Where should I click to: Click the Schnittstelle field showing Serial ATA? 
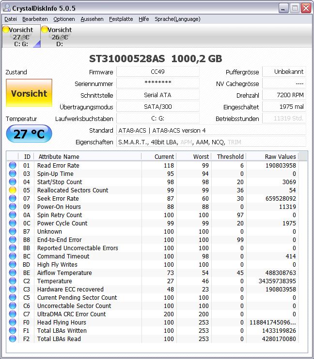pos(158,95)
